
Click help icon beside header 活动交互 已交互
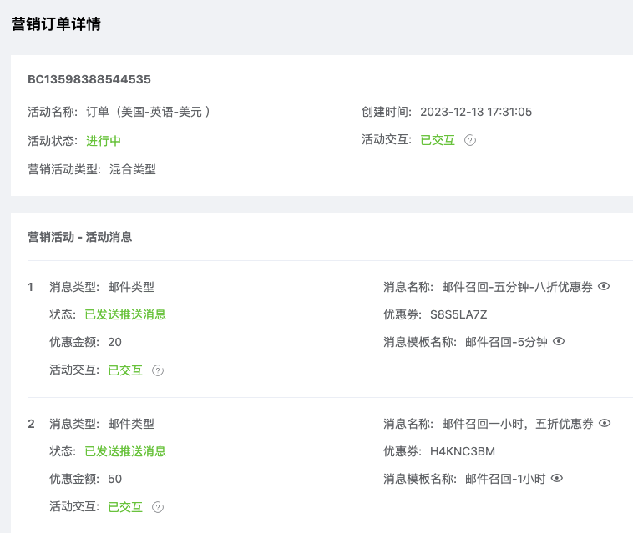[470, 141]
